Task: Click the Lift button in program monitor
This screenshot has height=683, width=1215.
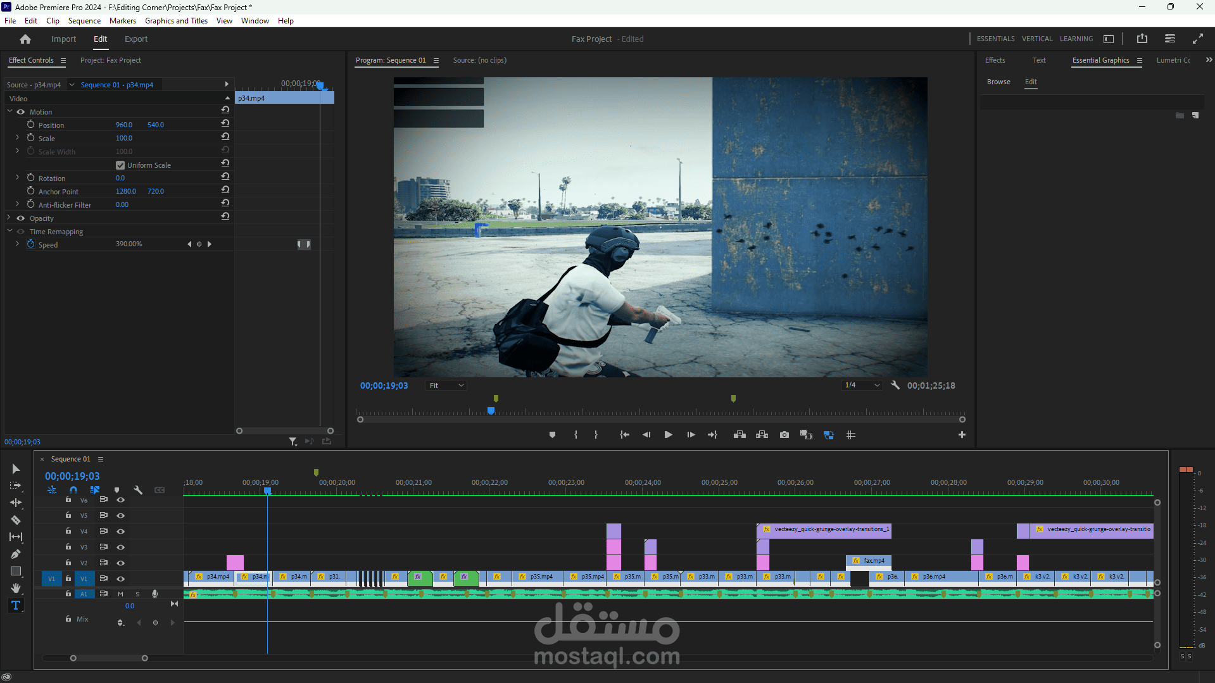Action: tap(740, 435)
